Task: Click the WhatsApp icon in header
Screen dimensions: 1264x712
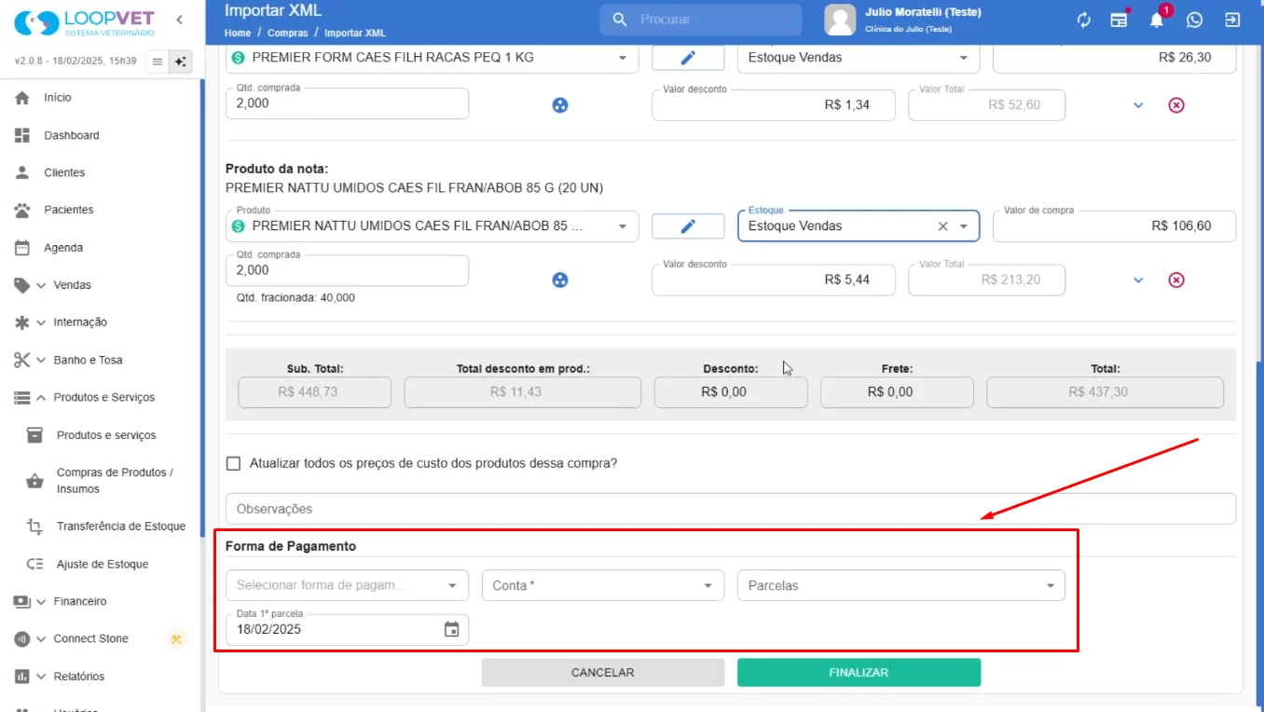Action: point(1194,20)
